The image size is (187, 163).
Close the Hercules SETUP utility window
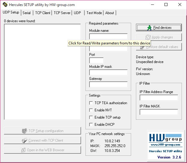pos(180,5)
